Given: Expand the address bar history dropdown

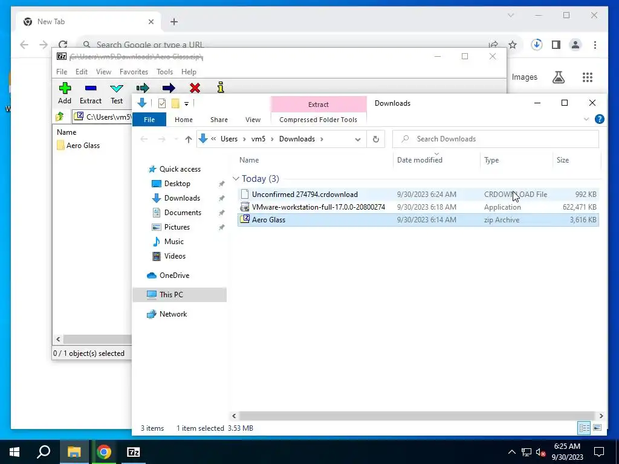Looking at the screenshot, I should [x=358, y=140].
